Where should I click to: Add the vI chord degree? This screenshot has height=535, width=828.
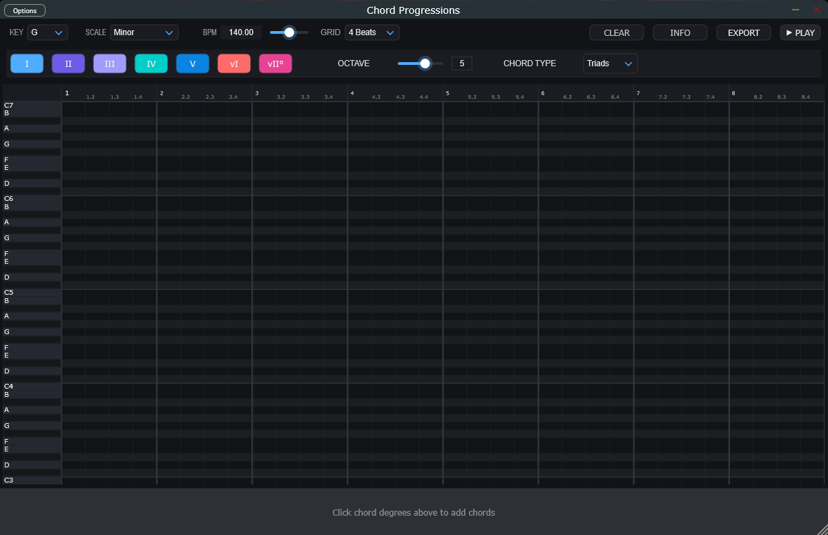(x=234, y=64)
